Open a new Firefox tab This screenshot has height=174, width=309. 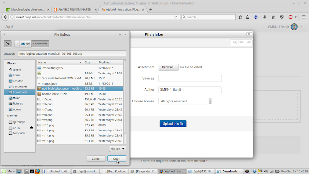151,10
